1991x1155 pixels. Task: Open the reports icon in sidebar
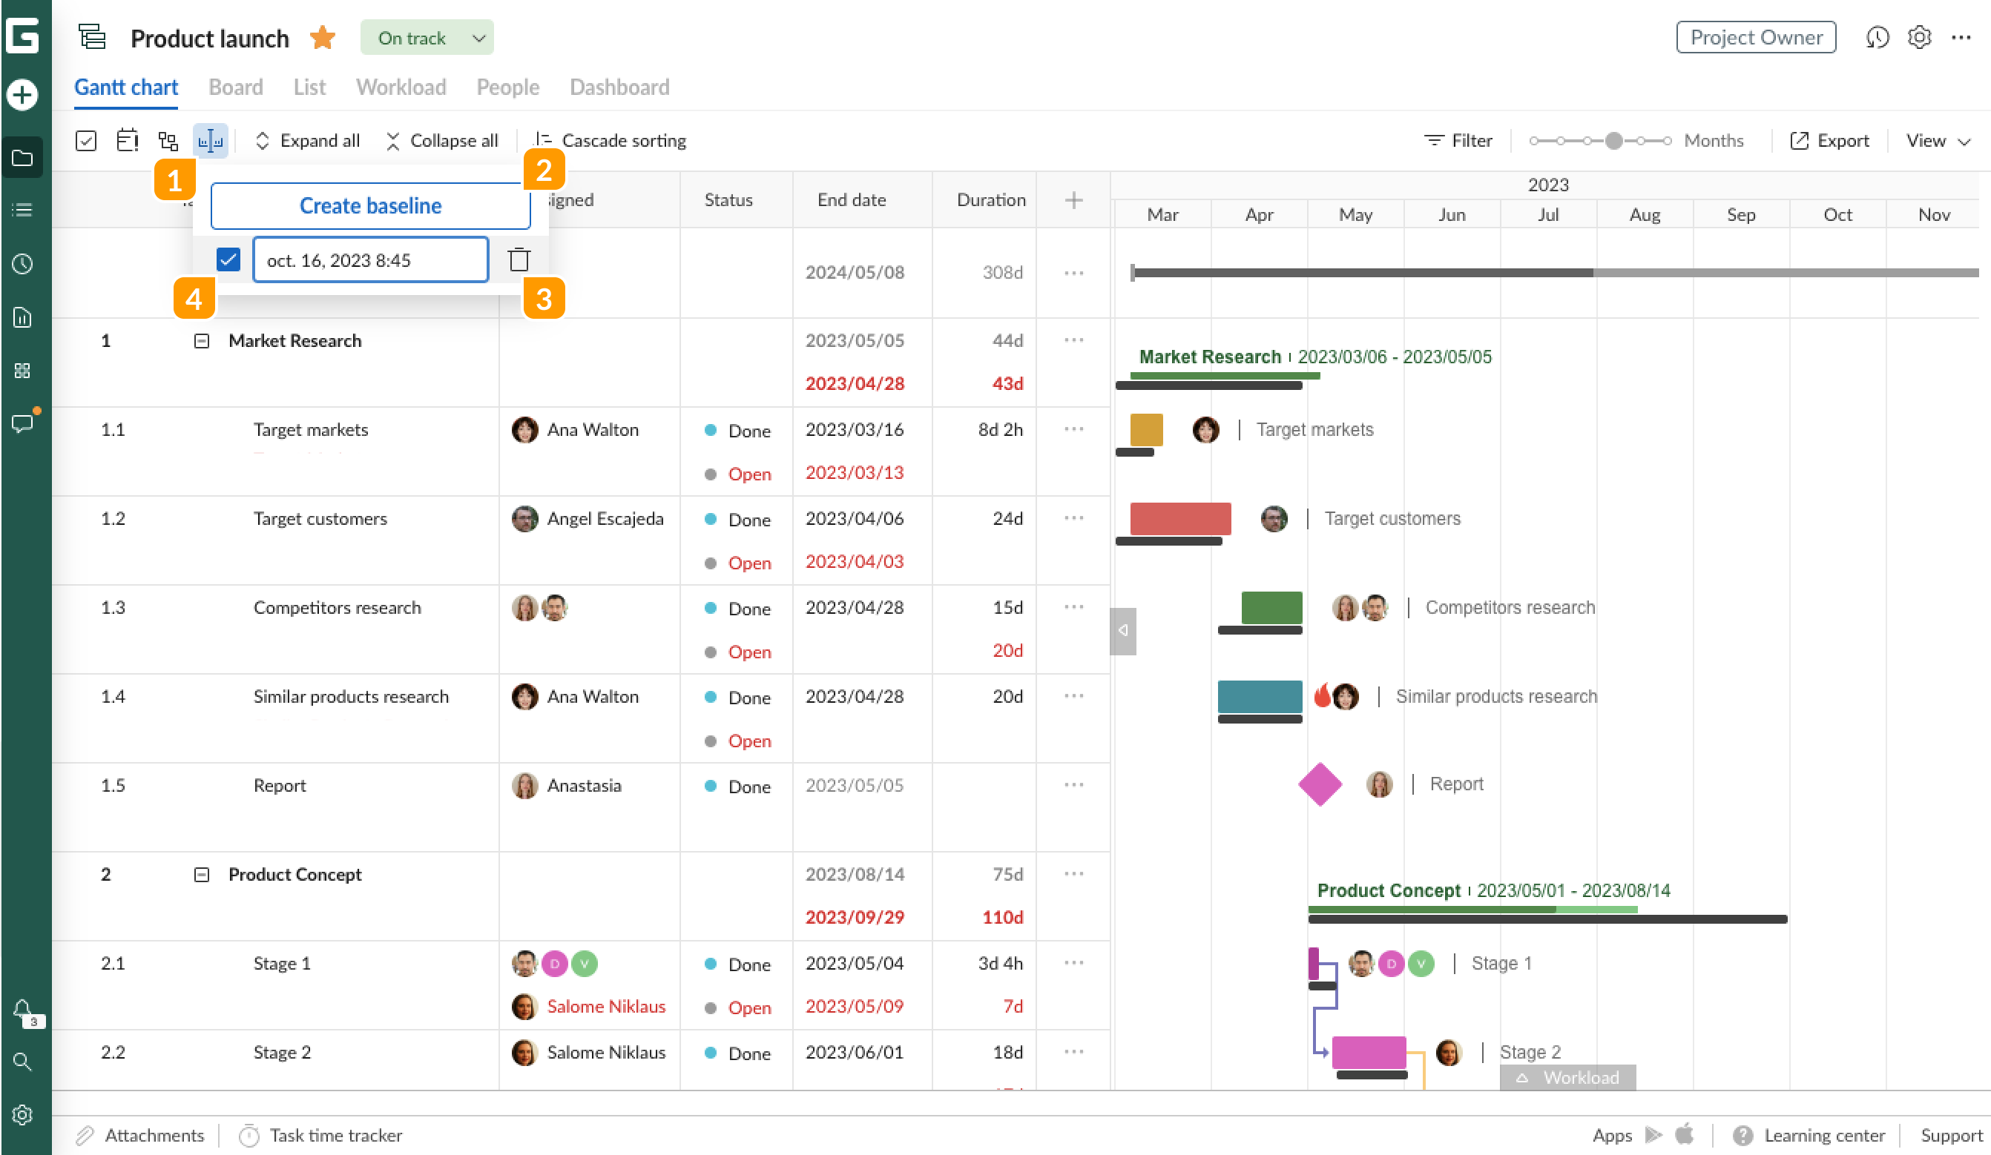(x=22, y=317)
